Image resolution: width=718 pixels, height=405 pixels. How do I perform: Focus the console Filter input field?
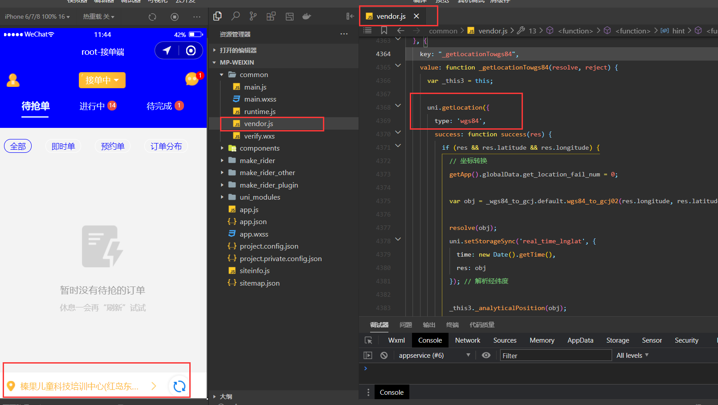pos(555,356)
